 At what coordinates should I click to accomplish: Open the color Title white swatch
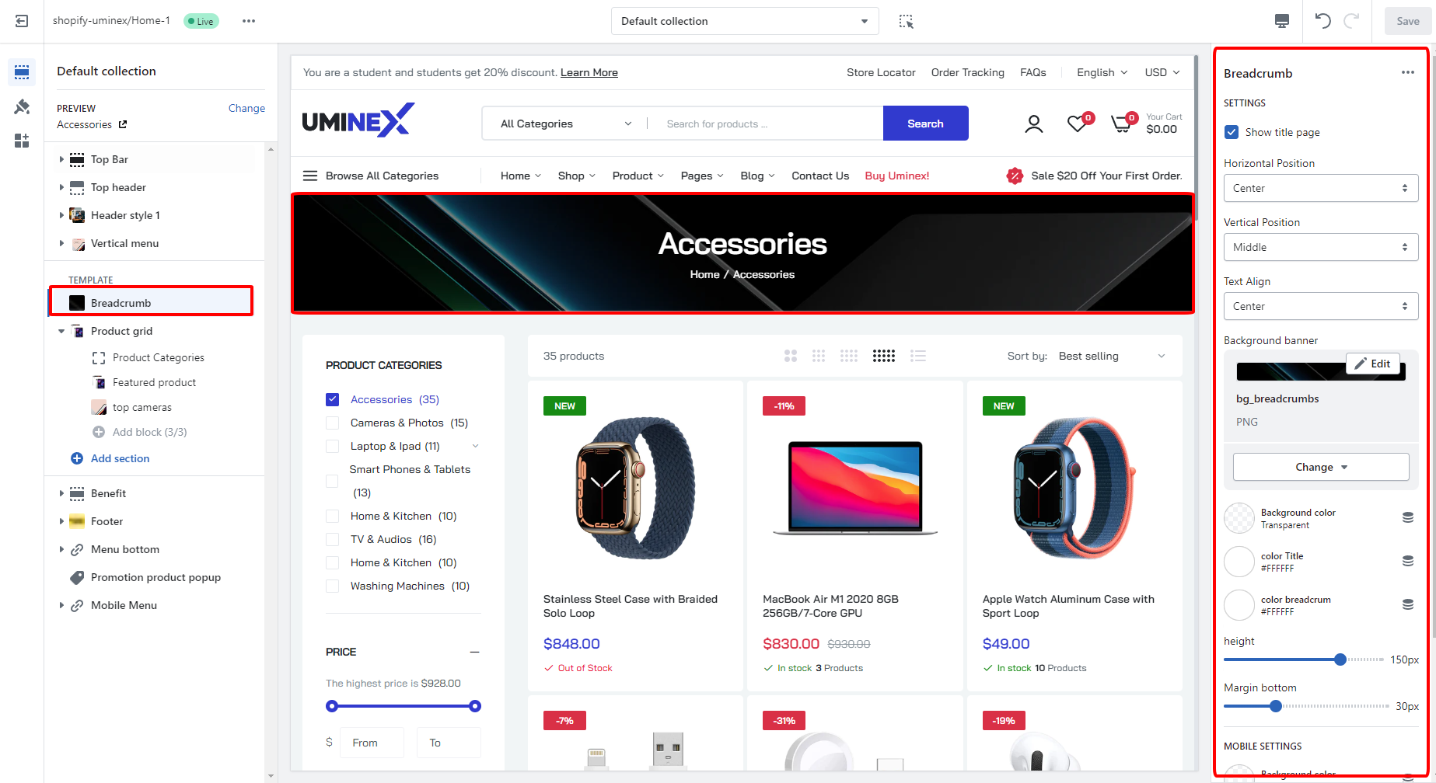[1239, 562]
